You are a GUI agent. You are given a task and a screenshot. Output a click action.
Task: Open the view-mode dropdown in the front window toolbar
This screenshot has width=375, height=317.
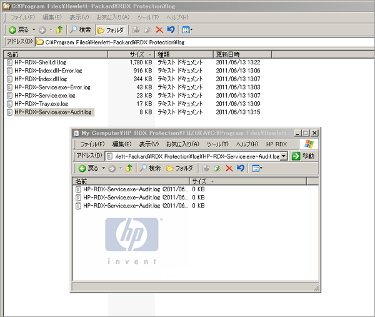[x=256, y=168]
